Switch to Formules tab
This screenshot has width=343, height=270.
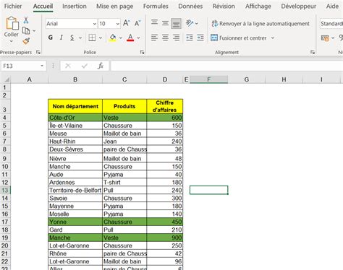coord(156,6)
